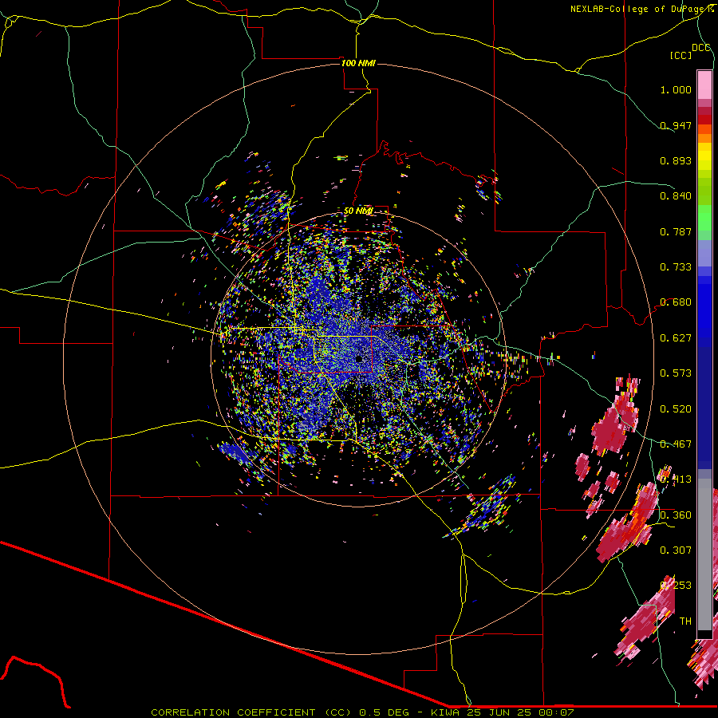Select the 0.360 scale value

pyautogui.click(x=676, y=515)
